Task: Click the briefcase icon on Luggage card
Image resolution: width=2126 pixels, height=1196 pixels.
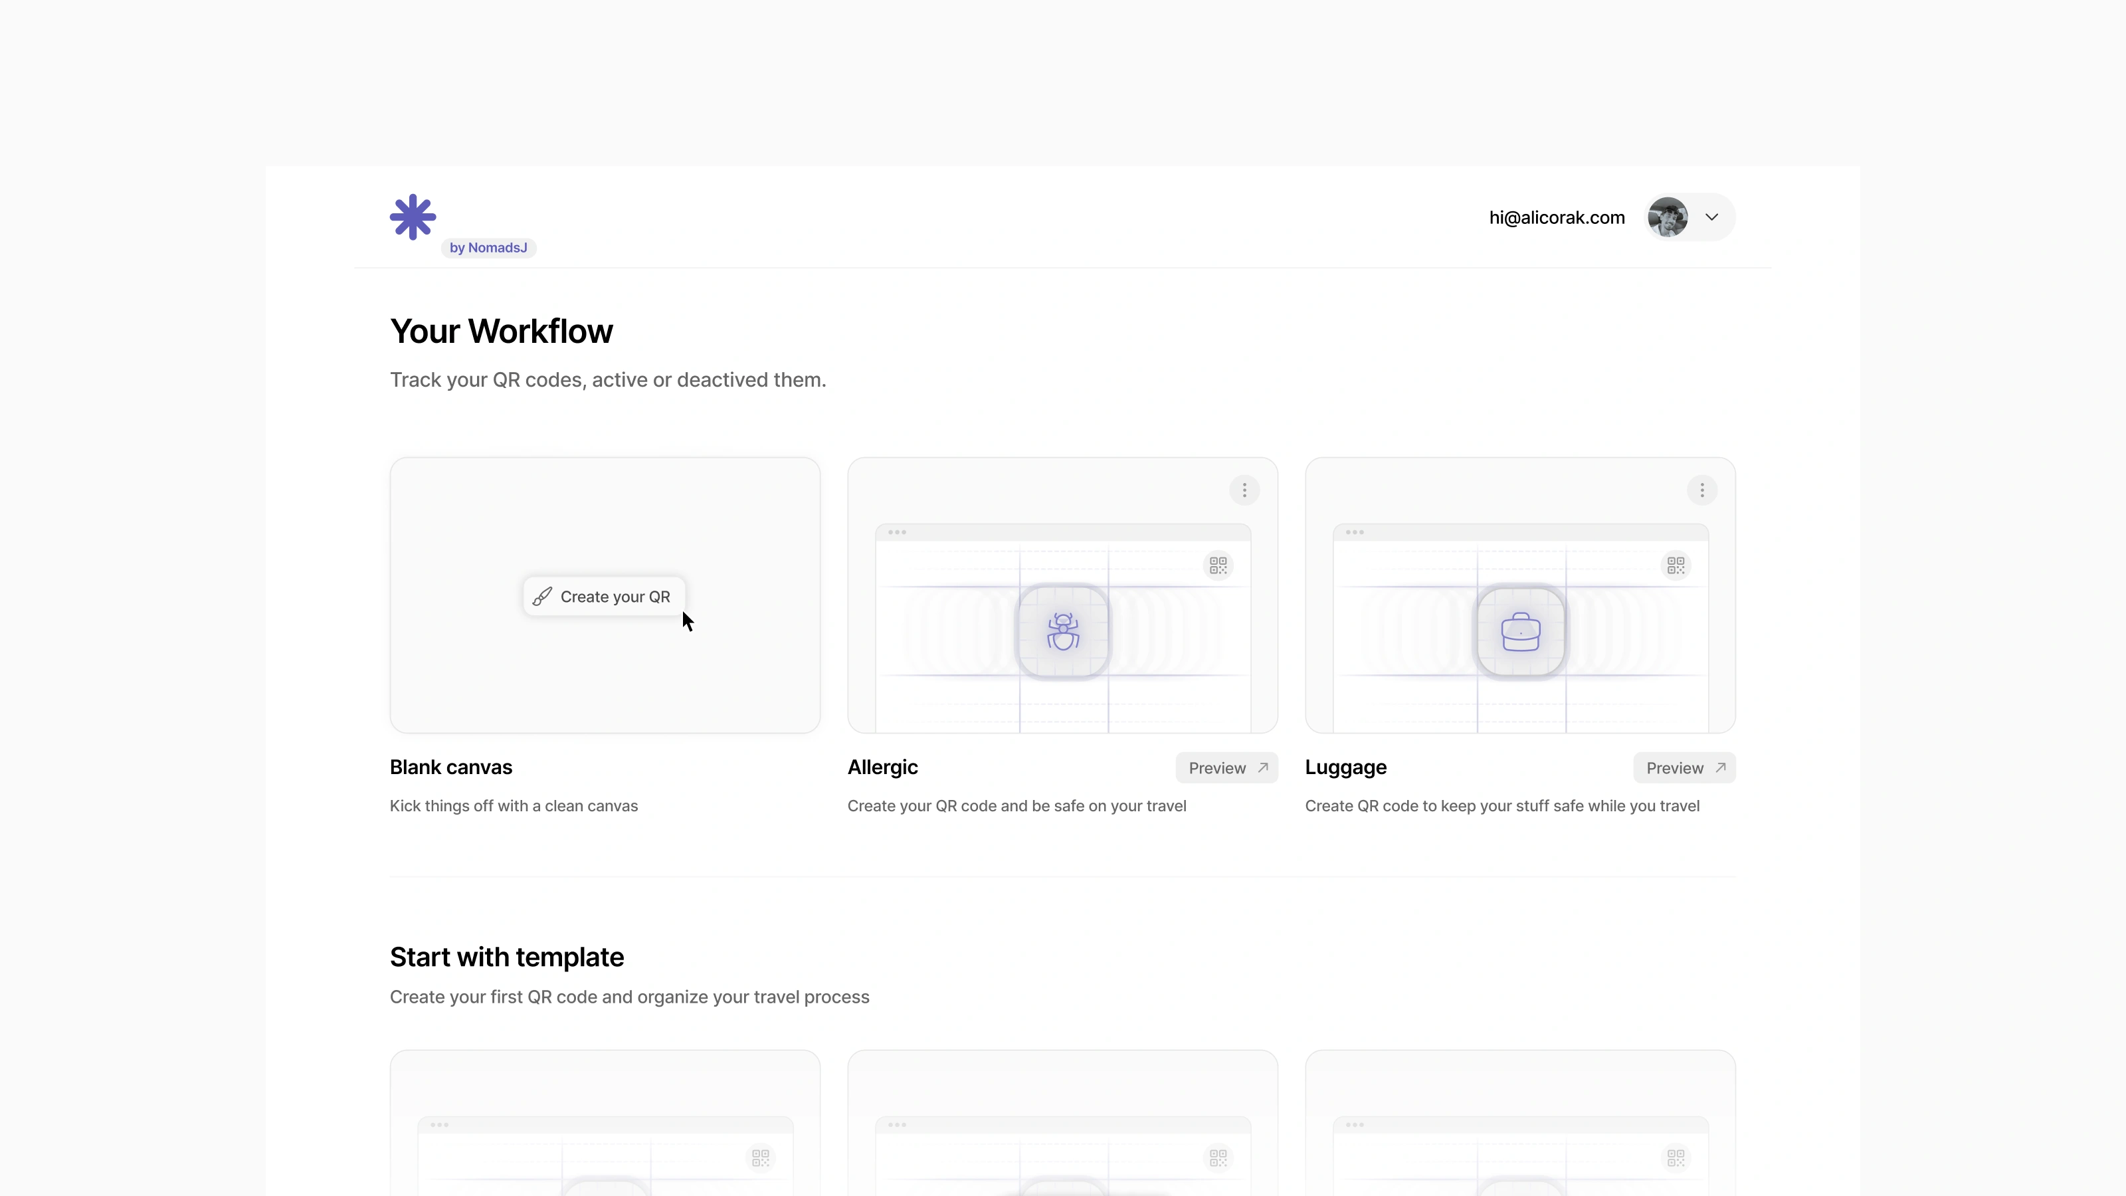Action: click(x=1520, y=633)
